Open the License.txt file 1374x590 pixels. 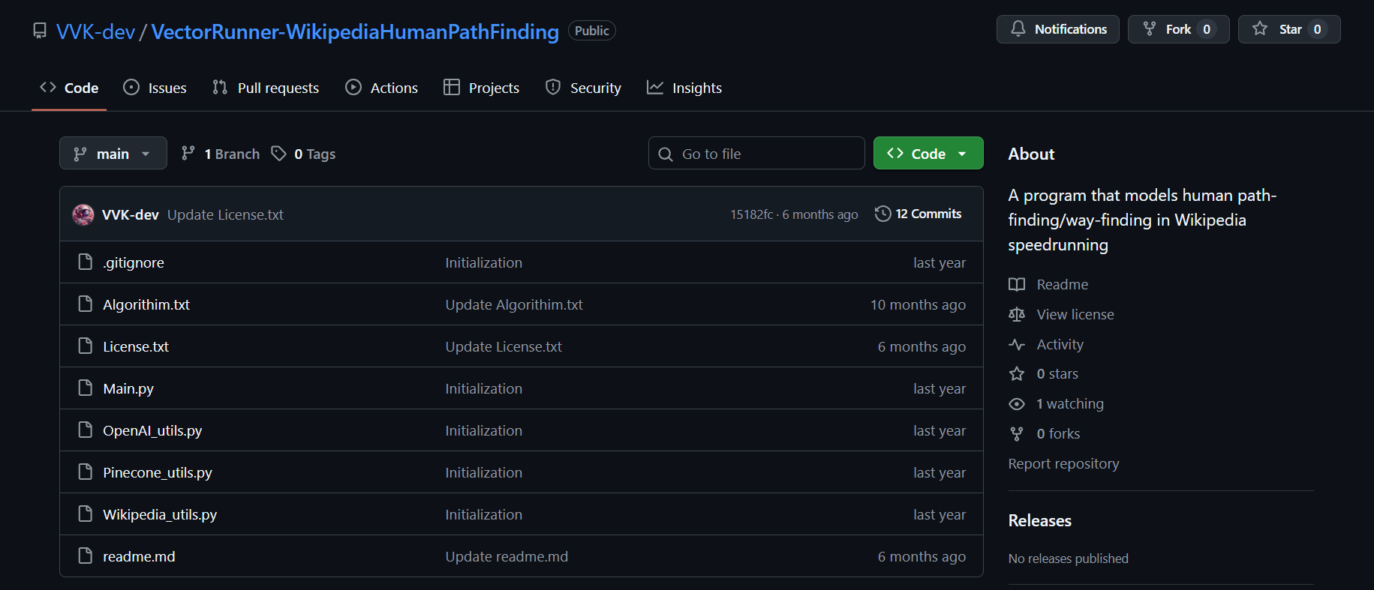(x=136, y=346)
